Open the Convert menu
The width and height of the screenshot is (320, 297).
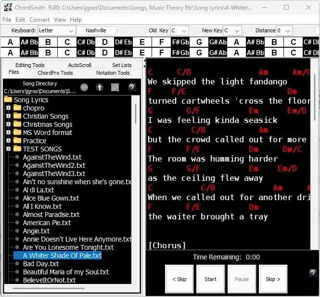click(x=39, y=20)
